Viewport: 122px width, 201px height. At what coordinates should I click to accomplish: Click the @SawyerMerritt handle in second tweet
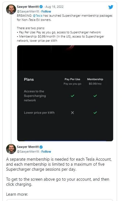[28, 152]
